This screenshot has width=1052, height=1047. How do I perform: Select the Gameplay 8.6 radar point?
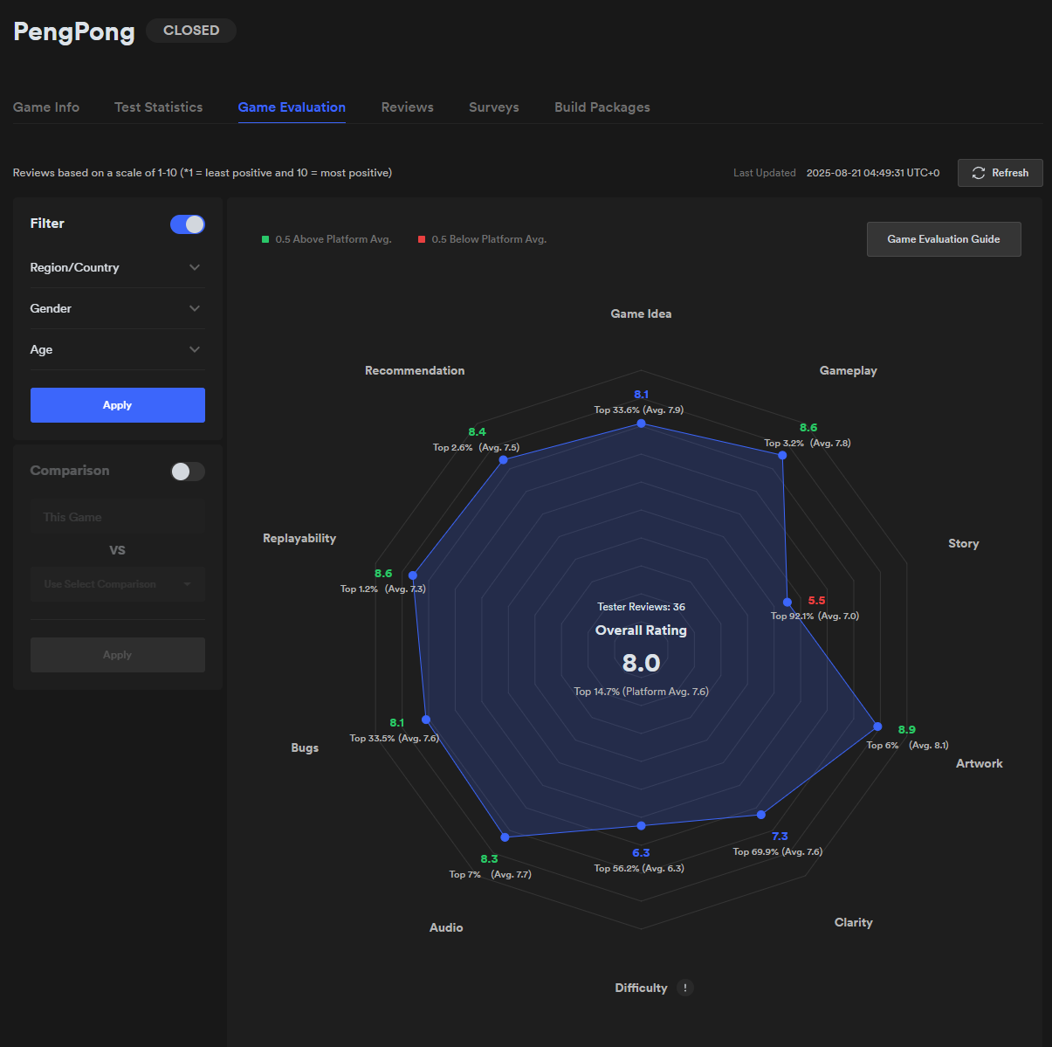782,455
